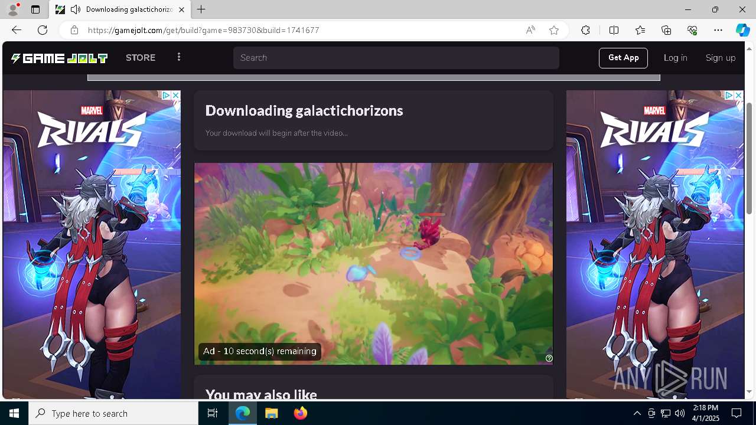Image resolution: width=756 pixels, height=425 pixels.
Task: Close the left Marvel Rivals ad
Action: point(175,95)
